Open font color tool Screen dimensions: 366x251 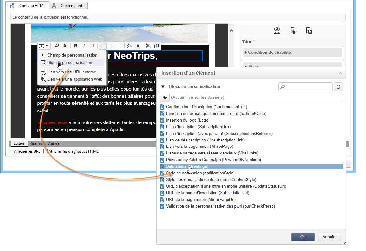point(138,46)
